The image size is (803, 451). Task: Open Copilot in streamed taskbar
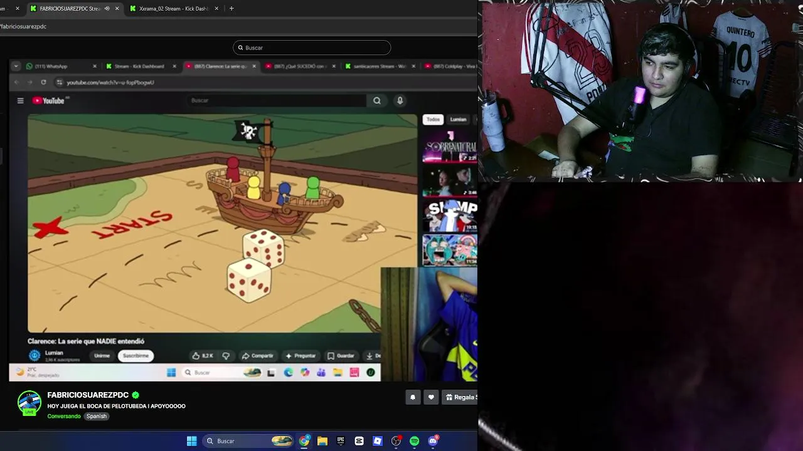coord(305,373)
